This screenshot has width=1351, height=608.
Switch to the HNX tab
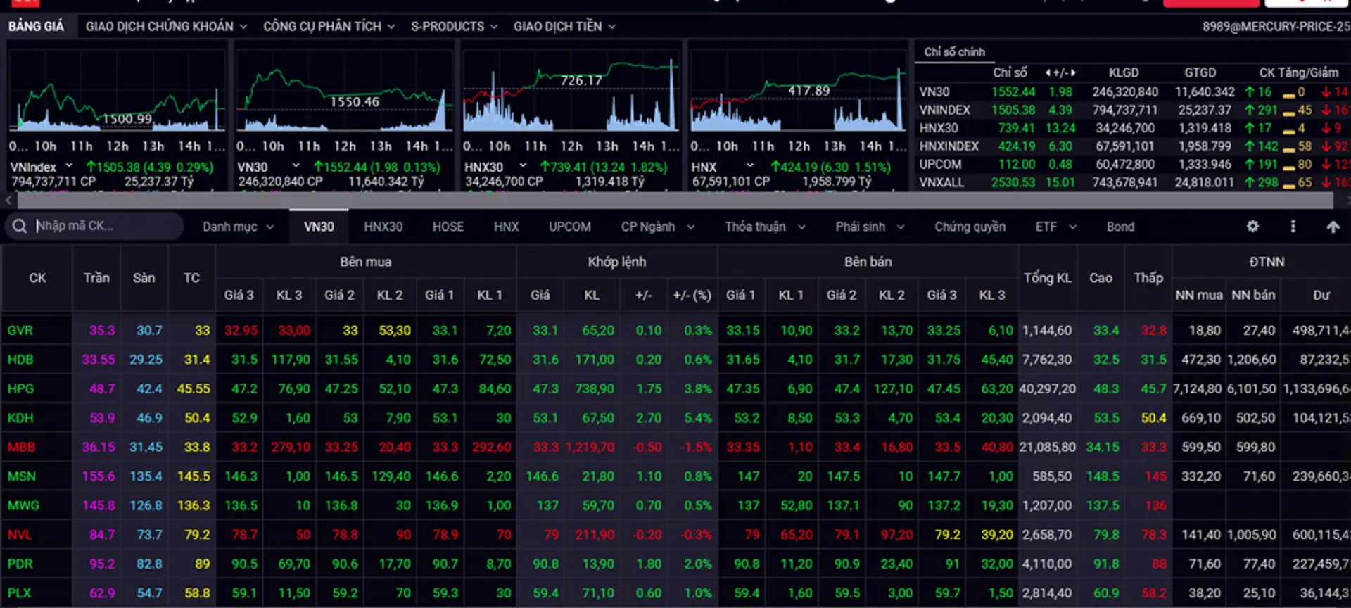506,227
